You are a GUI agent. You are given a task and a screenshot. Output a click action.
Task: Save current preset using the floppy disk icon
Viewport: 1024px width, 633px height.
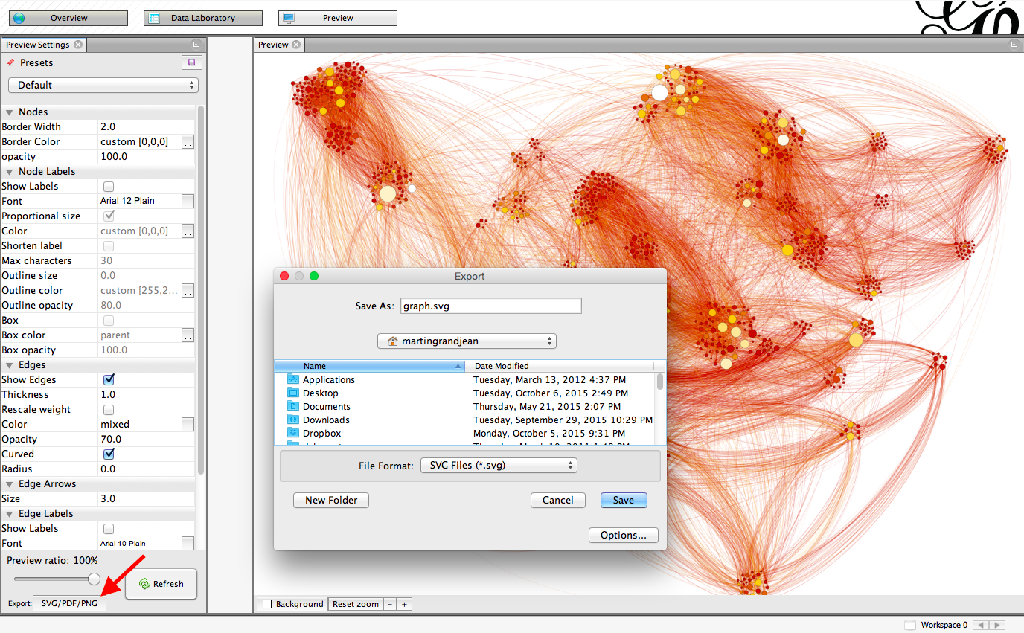pos(191,62)
